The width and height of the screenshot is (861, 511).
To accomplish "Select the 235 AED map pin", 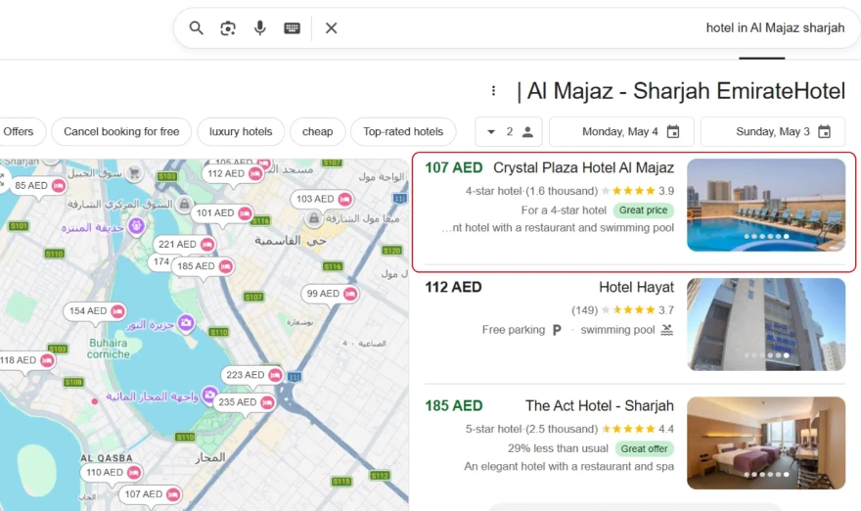I will tap(245, 402).
